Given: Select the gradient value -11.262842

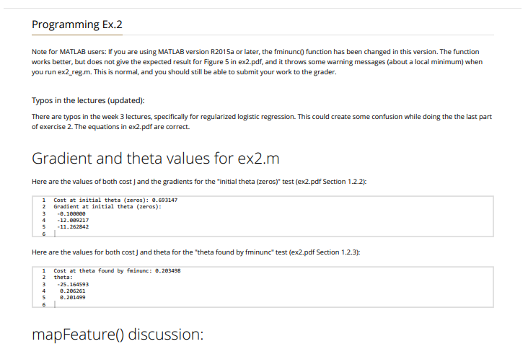Looking at the screenshot, I should click(x=73, y=227).
